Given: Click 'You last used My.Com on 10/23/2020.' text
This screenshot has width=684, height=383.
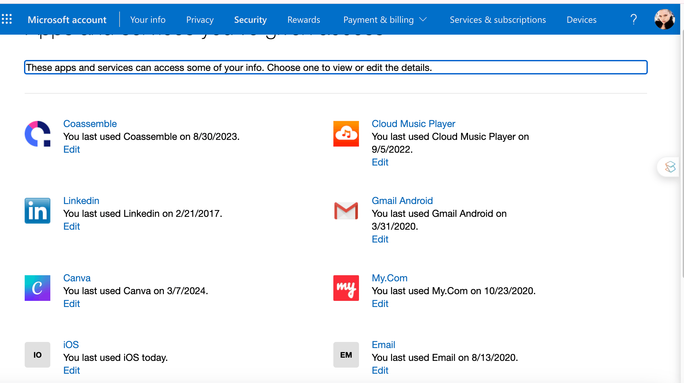Looking at the screenshot, I should 454,291.
